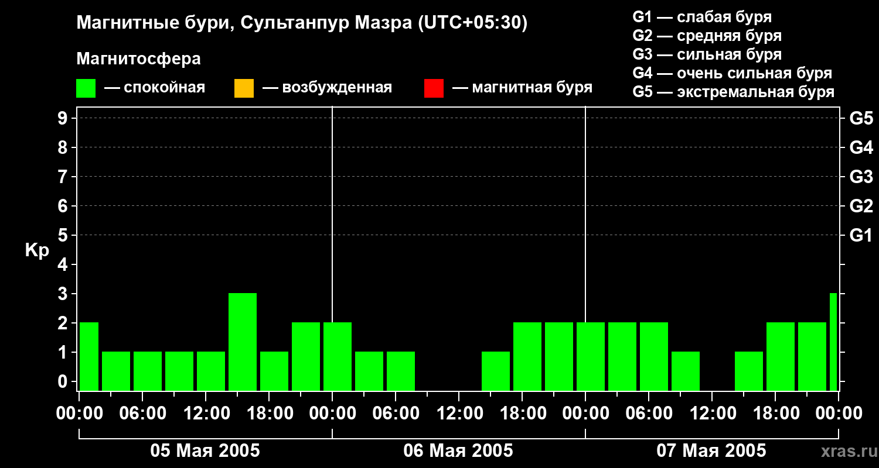Click the 18:00 time label of 05 Мая
This screenshot has height=468, width=879.
[x=270, y=414]
